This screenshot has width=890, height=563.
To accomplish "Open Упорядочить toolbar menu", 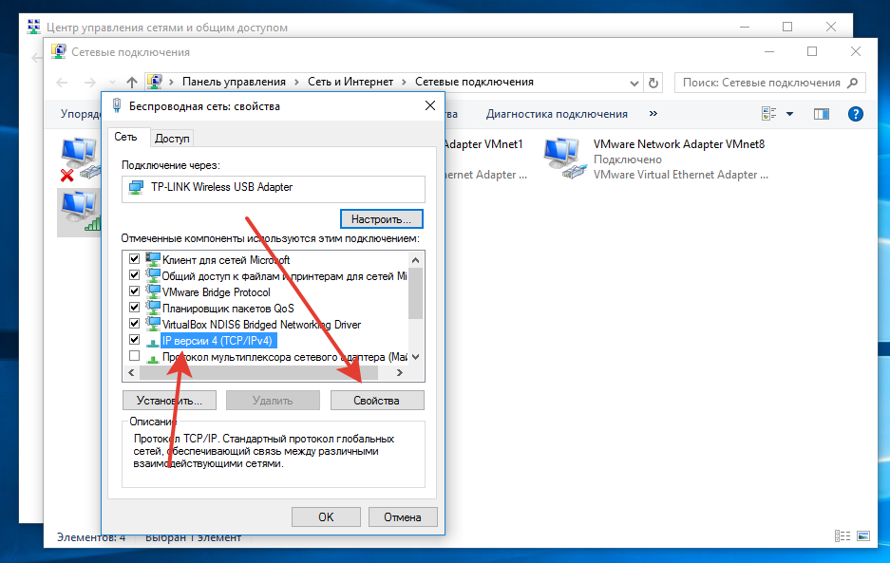I will 81,114.
